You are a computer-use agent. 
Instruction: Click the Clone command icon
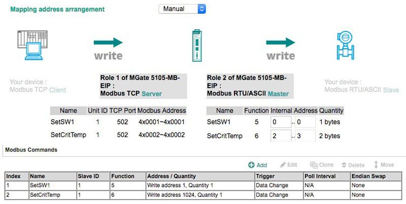point(314,165)
